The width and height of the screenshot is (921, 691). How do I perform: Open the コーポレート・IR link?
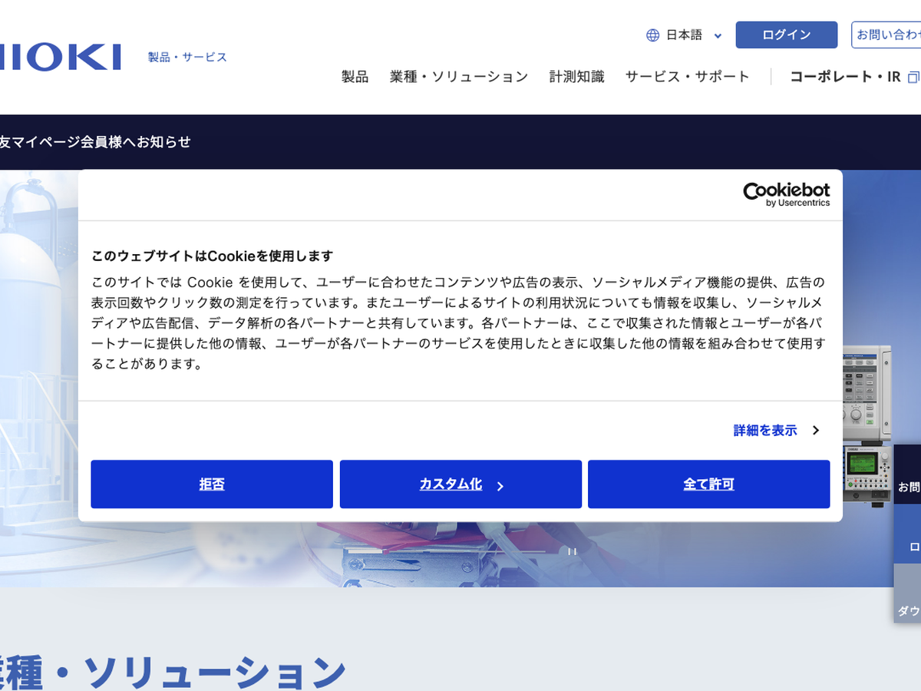pyautogui.click(x=844, y=77)
